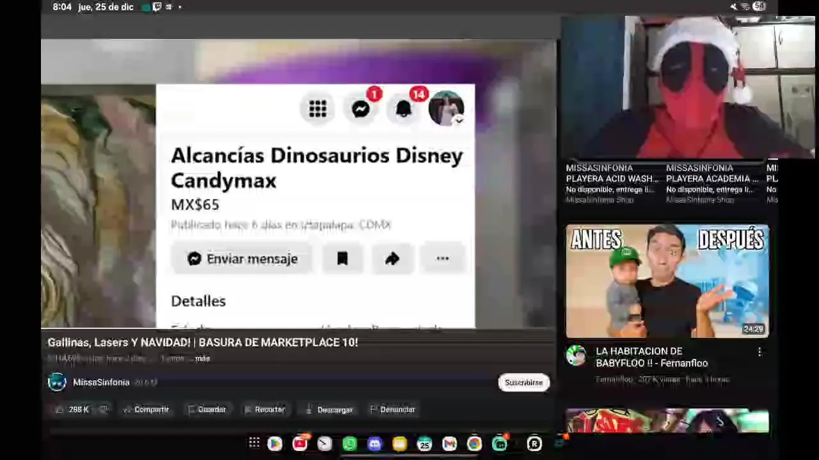Open the Clock app in taskbar
The width and height of the screenshot is (819, 460).
(x=324, y=443)
